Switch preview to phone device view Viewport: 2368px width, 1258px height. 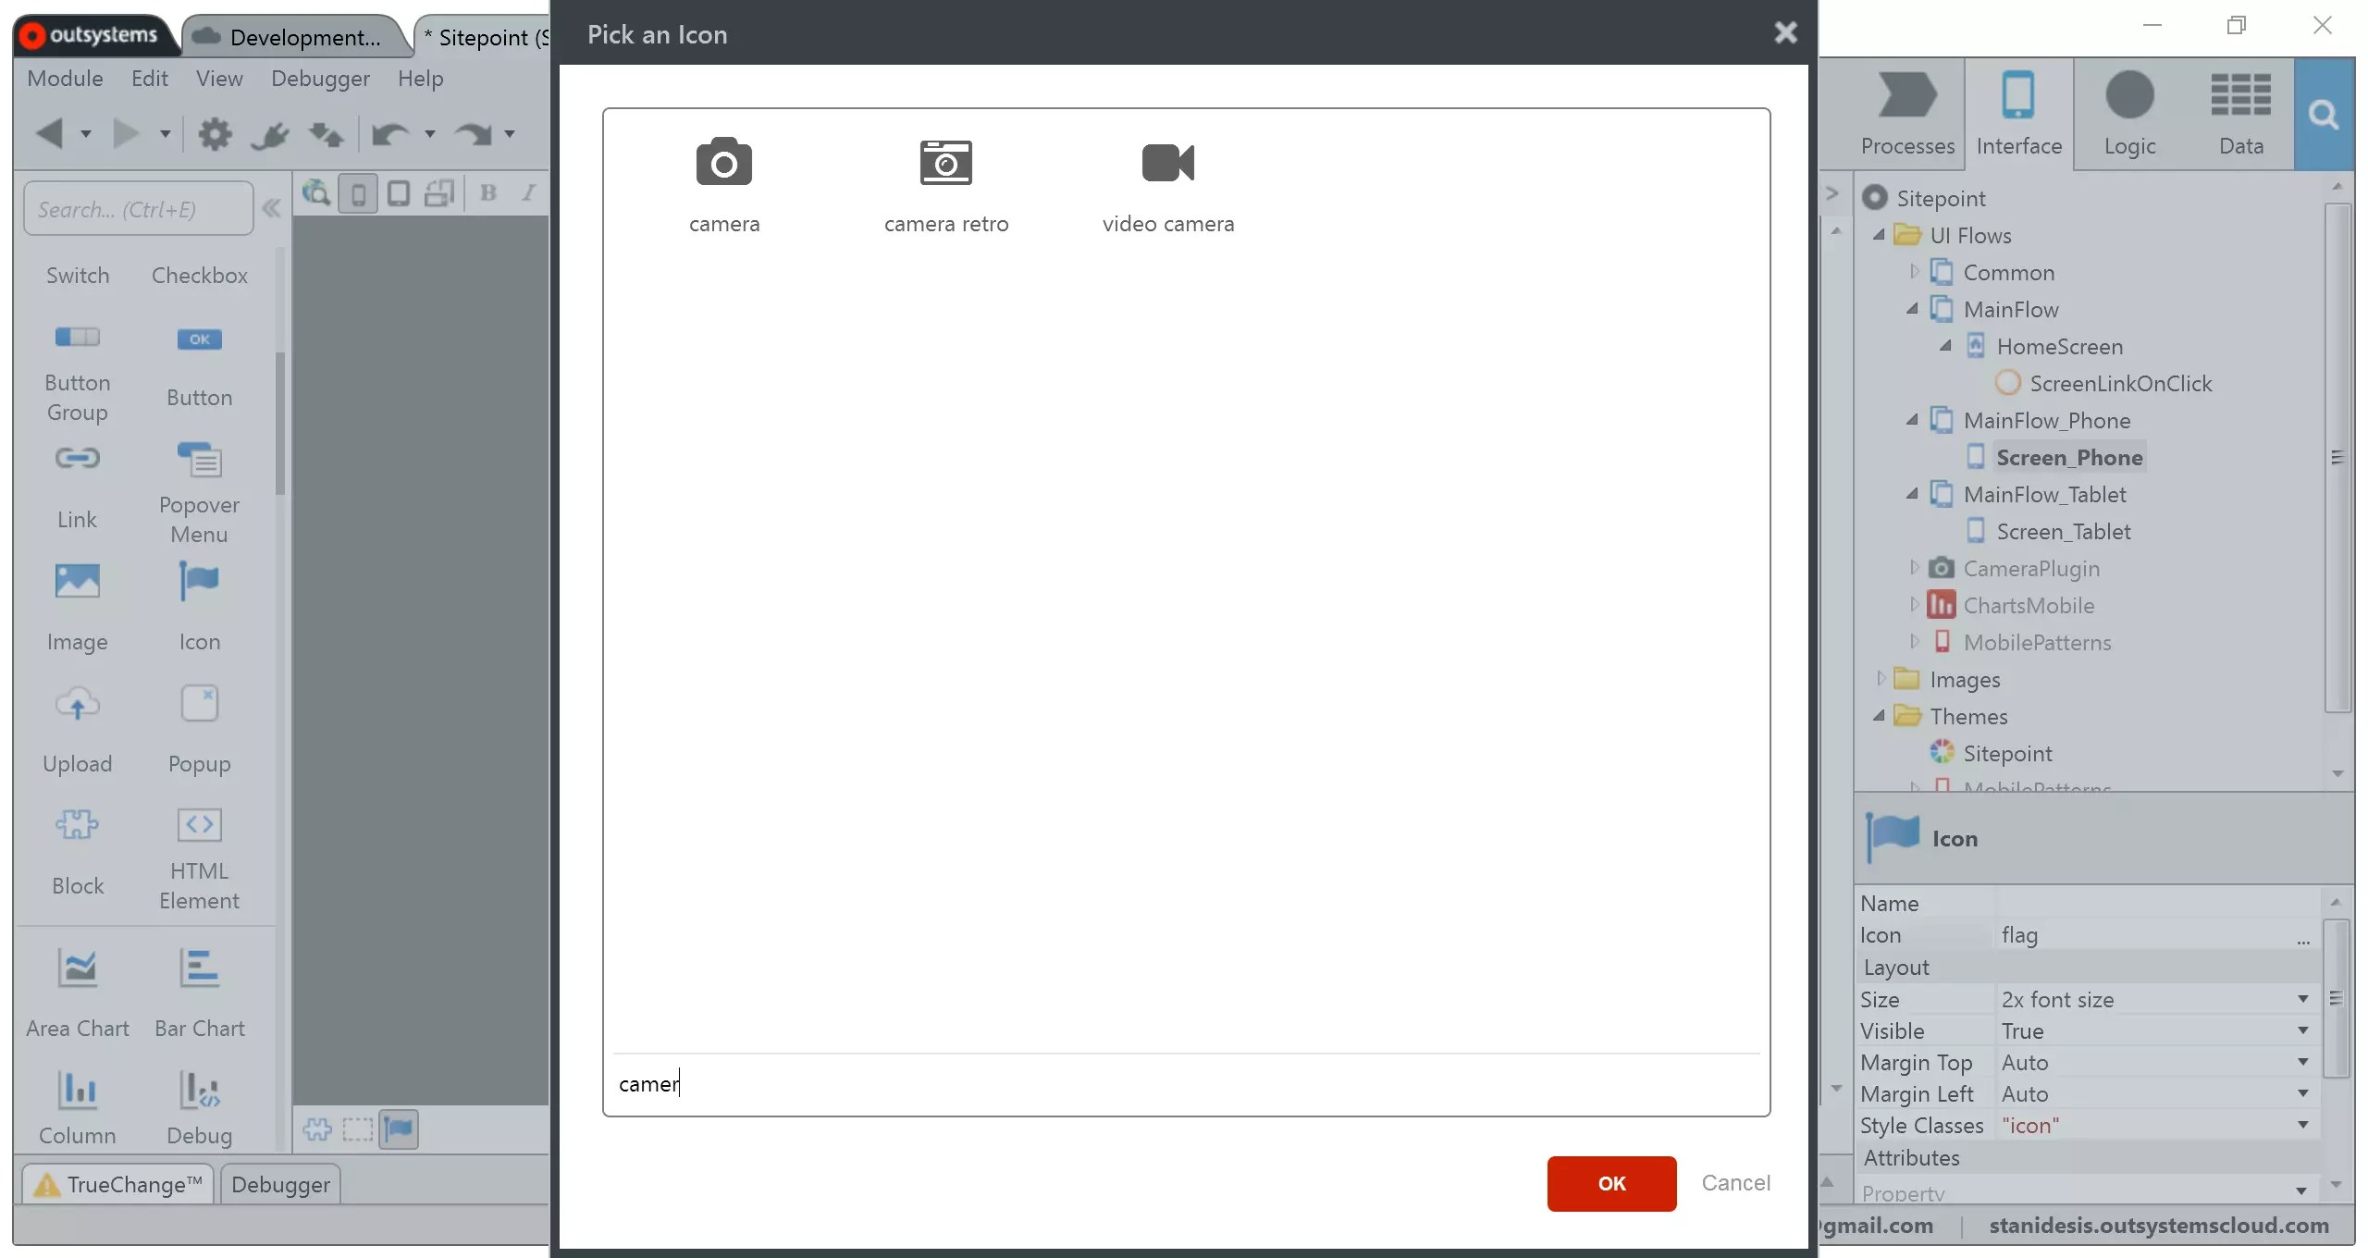(x=359, y=193)
